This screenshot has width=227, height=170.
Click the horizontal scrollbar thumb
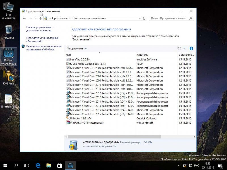[114, 137]
